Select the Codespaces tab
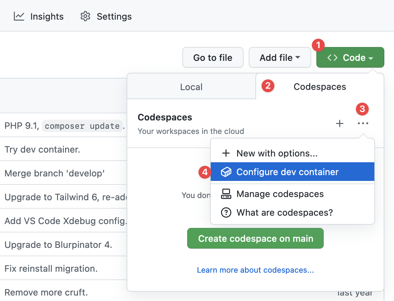394x301 pixels. pyautogui.click(x=320, y=87)
